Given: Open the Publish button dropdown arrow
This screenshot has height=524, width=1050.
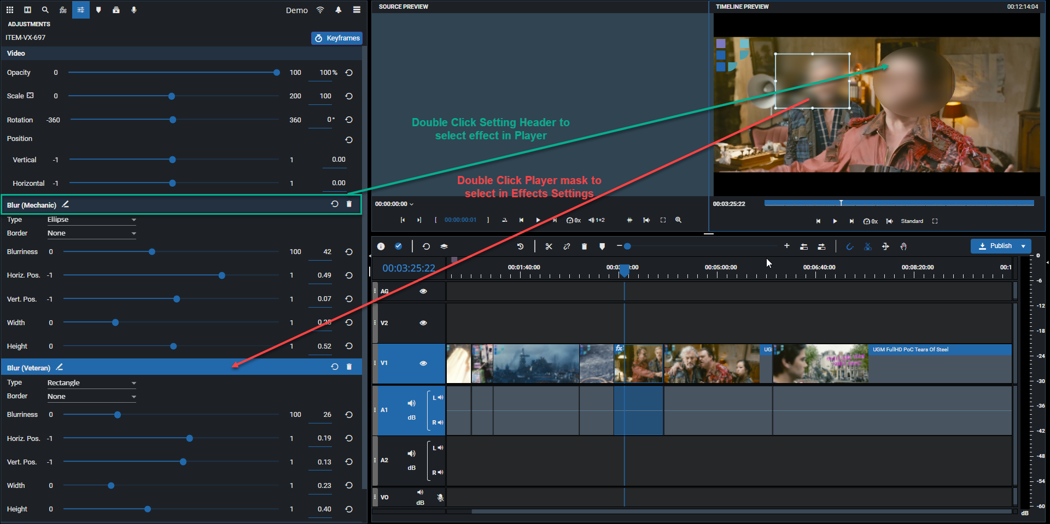Looking at the screenshot, I should click(x=1023, y=246).
